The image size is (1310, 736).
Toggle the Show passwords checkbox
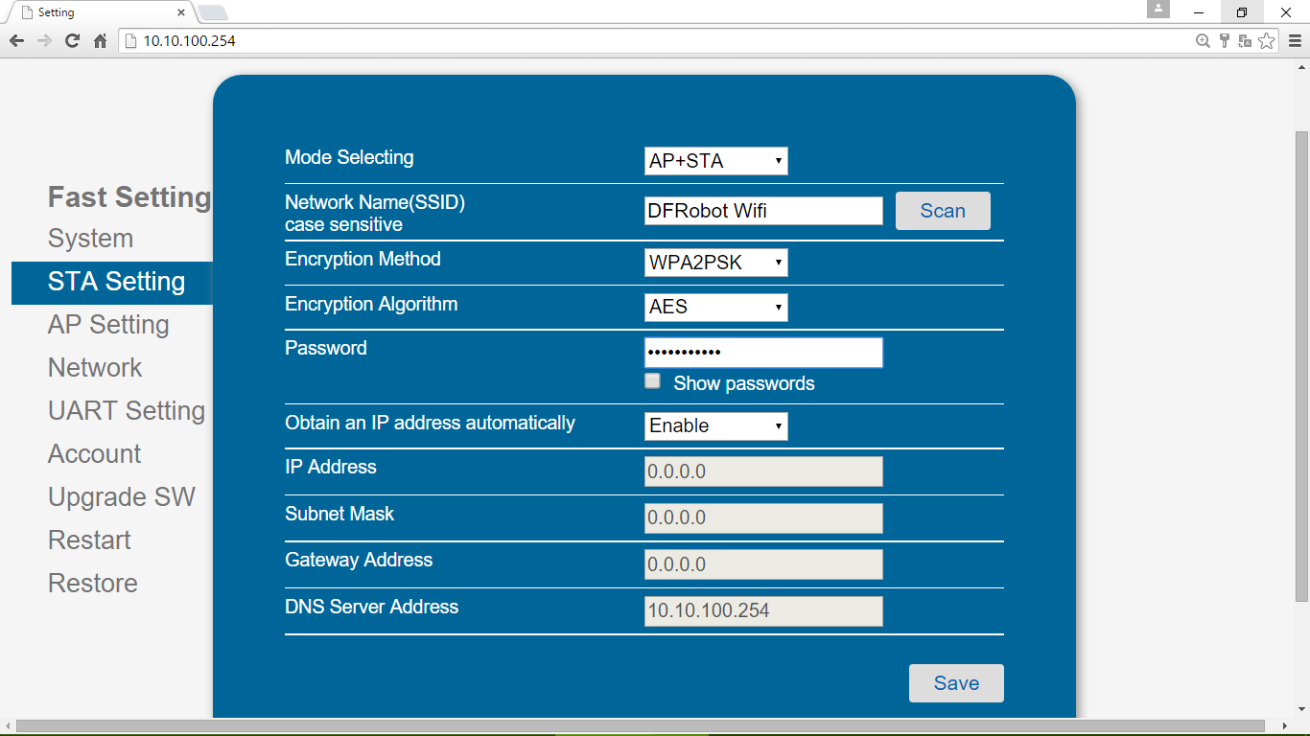click(653, 381)
